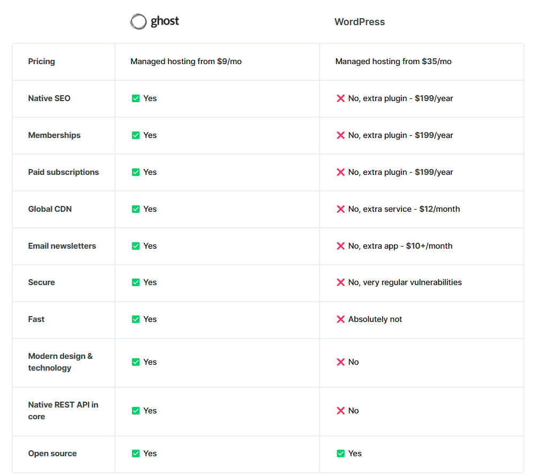
Task: Click the Ghost logo circle icon
Action: [138, 21]
